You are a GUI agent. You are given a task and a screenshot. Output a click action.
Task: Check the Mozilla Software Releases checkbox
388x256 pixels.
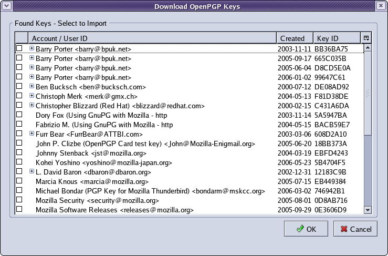tap(19, 209)
